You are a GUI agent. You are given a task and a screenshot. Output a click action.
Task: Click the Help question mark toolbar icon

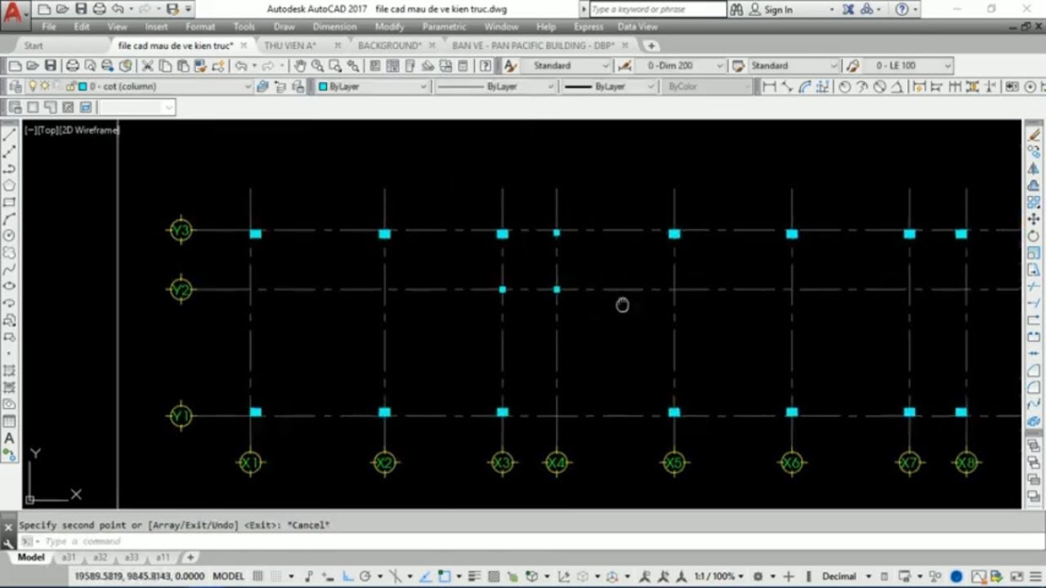point(485,66)
